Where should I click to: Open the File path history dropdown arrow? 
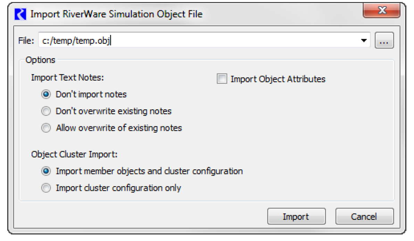point(364,40)
